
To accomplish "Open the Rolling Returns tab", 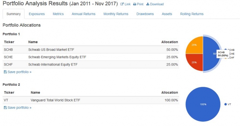I will click(x=192, y=14).
